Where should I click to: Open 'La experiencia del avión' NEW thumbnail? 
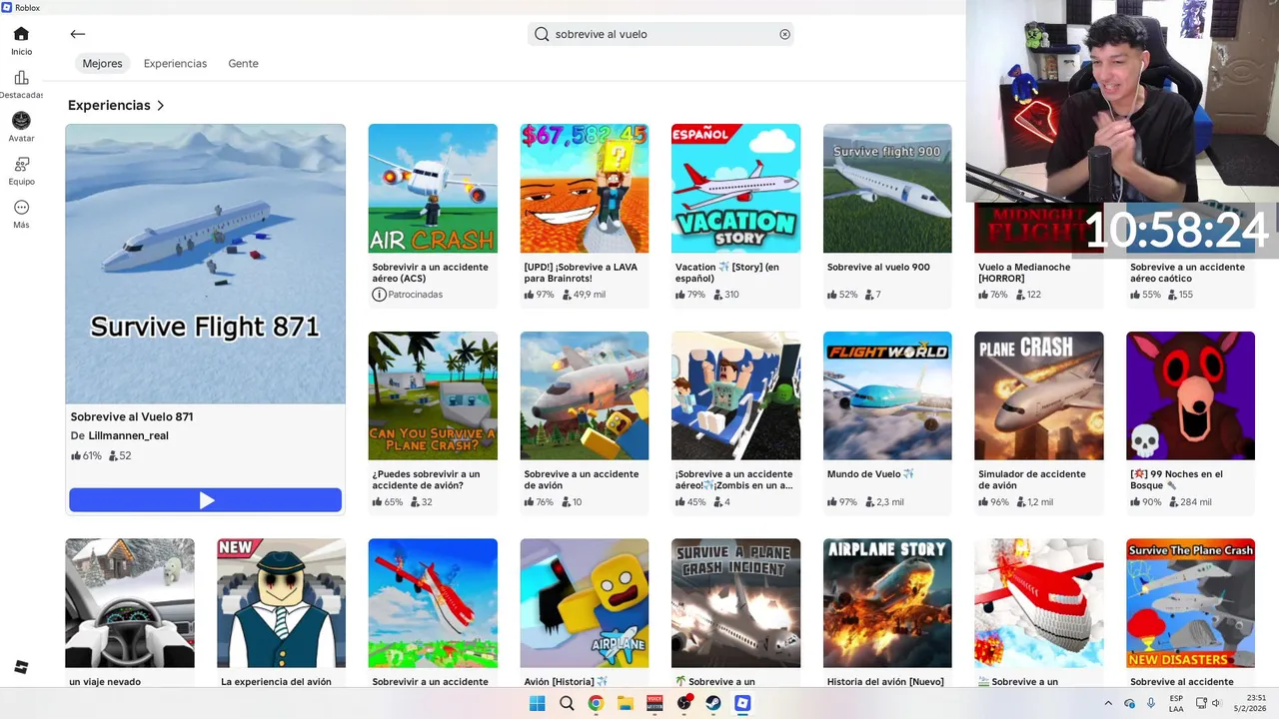(282, 603)
